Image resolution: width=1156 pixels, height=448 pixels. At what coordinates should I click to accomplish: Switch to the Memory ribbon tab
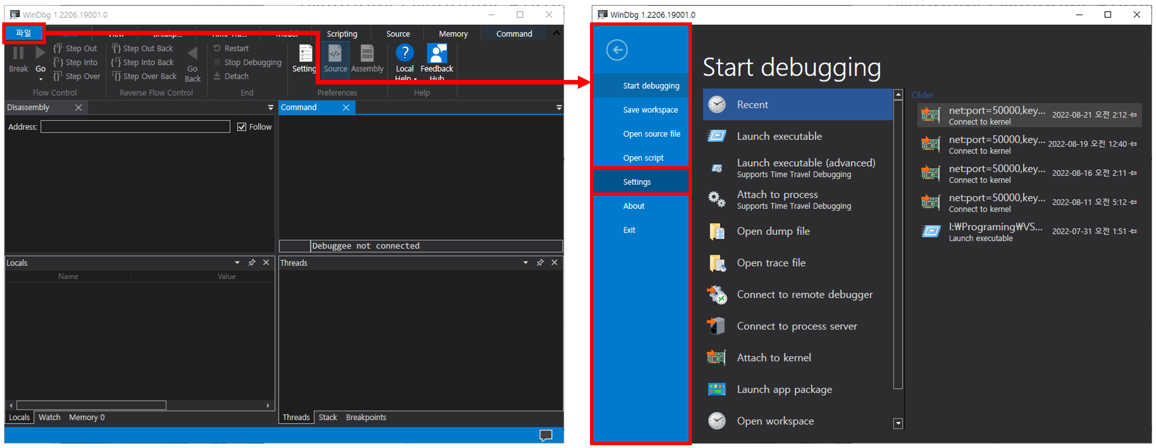(453, 34)
